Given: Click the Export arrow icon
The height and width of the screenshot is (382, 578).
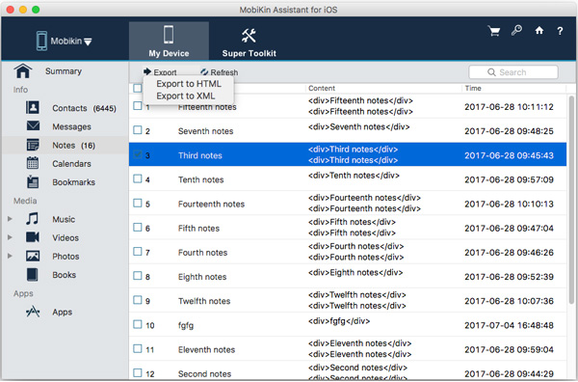Looking at the screenshot, I should (147, 71).
